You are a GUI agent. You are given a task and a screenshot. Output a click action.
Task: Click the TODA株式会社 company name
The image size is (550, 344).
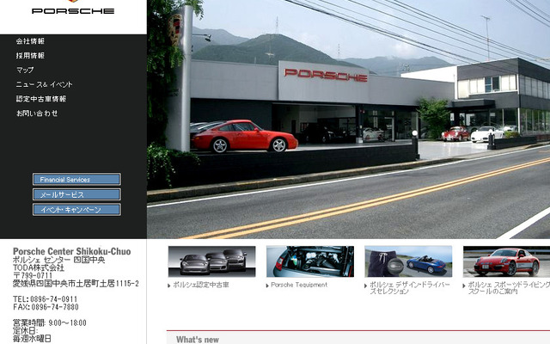(39, 267)
